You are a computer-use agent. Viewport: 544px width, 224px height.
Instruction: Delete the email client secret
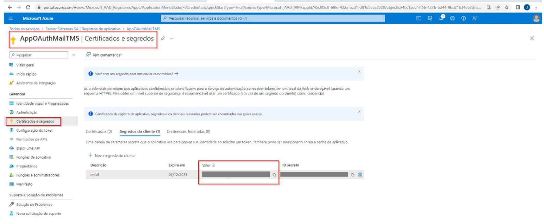point(360,175)
